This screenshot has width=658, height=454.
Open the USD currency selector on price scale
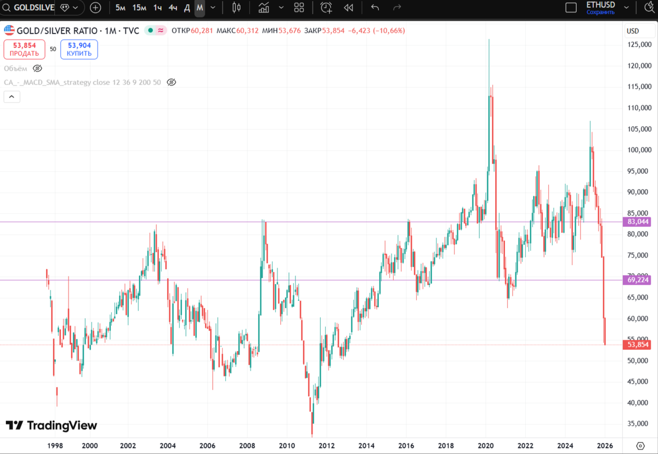tap(633, 31)
